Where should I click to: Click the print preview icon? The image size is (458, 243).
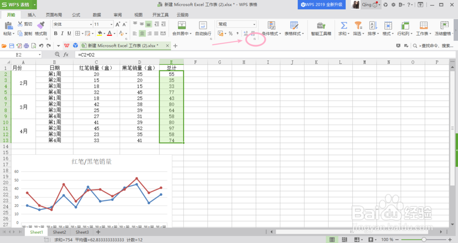click(x=33, y=46)
